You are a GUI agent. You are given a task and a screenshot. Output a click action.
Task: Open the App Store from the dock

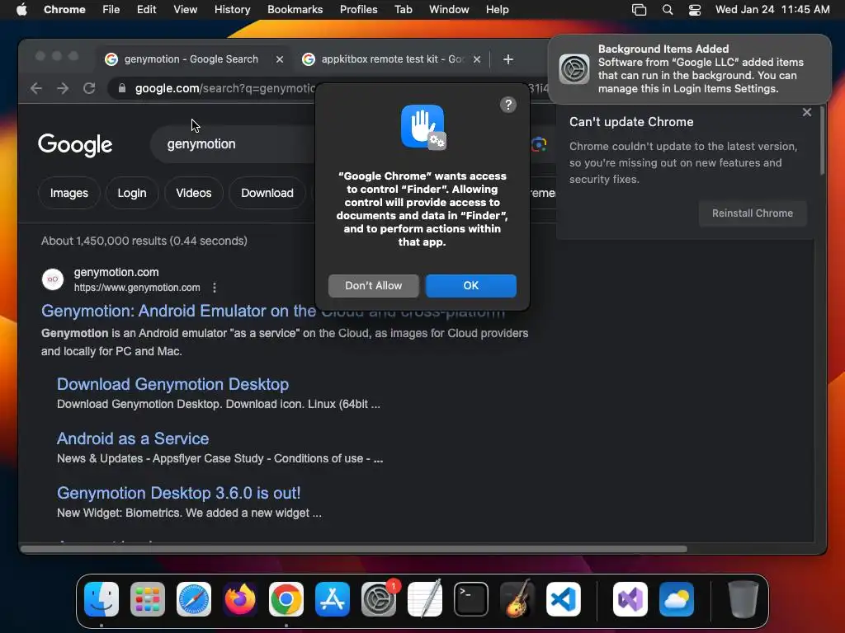pyautogui.click(x=333, y=599)
